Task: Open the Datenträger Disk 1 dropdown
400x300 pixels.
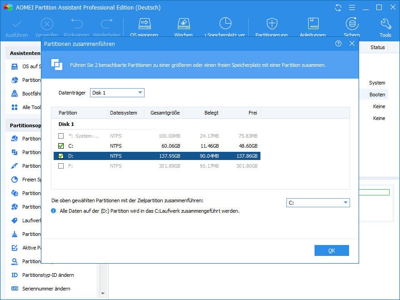Action: [117, 93]
